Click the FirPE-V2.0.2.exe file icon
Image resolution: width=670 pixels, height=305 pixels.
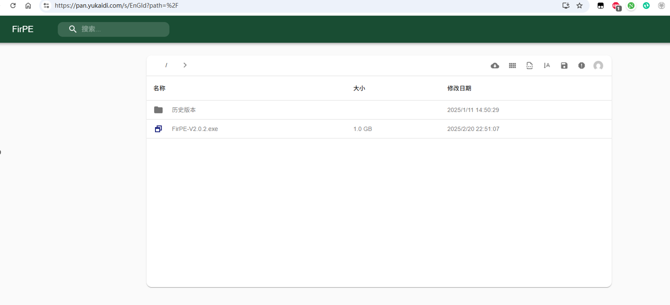[158, 129]
